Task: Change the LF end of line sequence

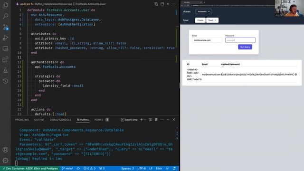Action: 151,169
